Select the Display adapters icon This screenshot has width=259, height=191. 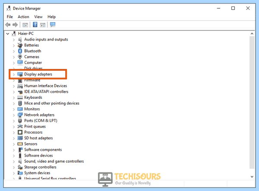[x=20, y=75]
